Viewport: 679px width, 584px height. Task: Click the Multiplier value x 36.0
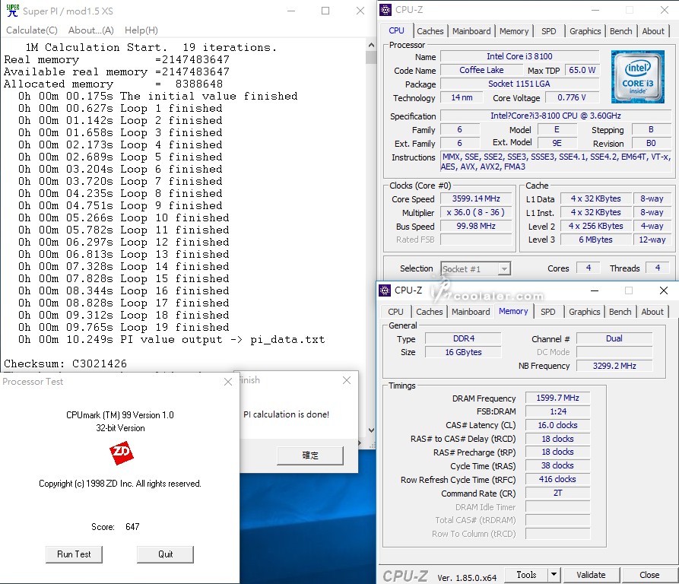pos(476,213)
